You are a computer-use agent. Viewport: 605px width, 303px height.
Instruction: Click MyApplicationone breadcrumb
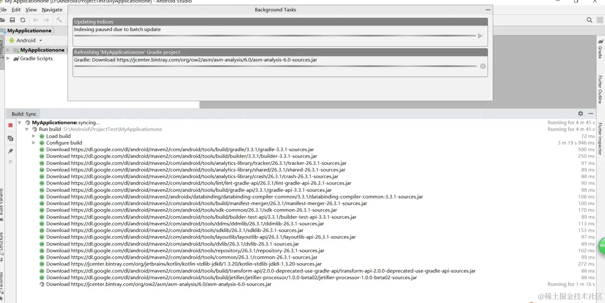[x=29, y=31]
